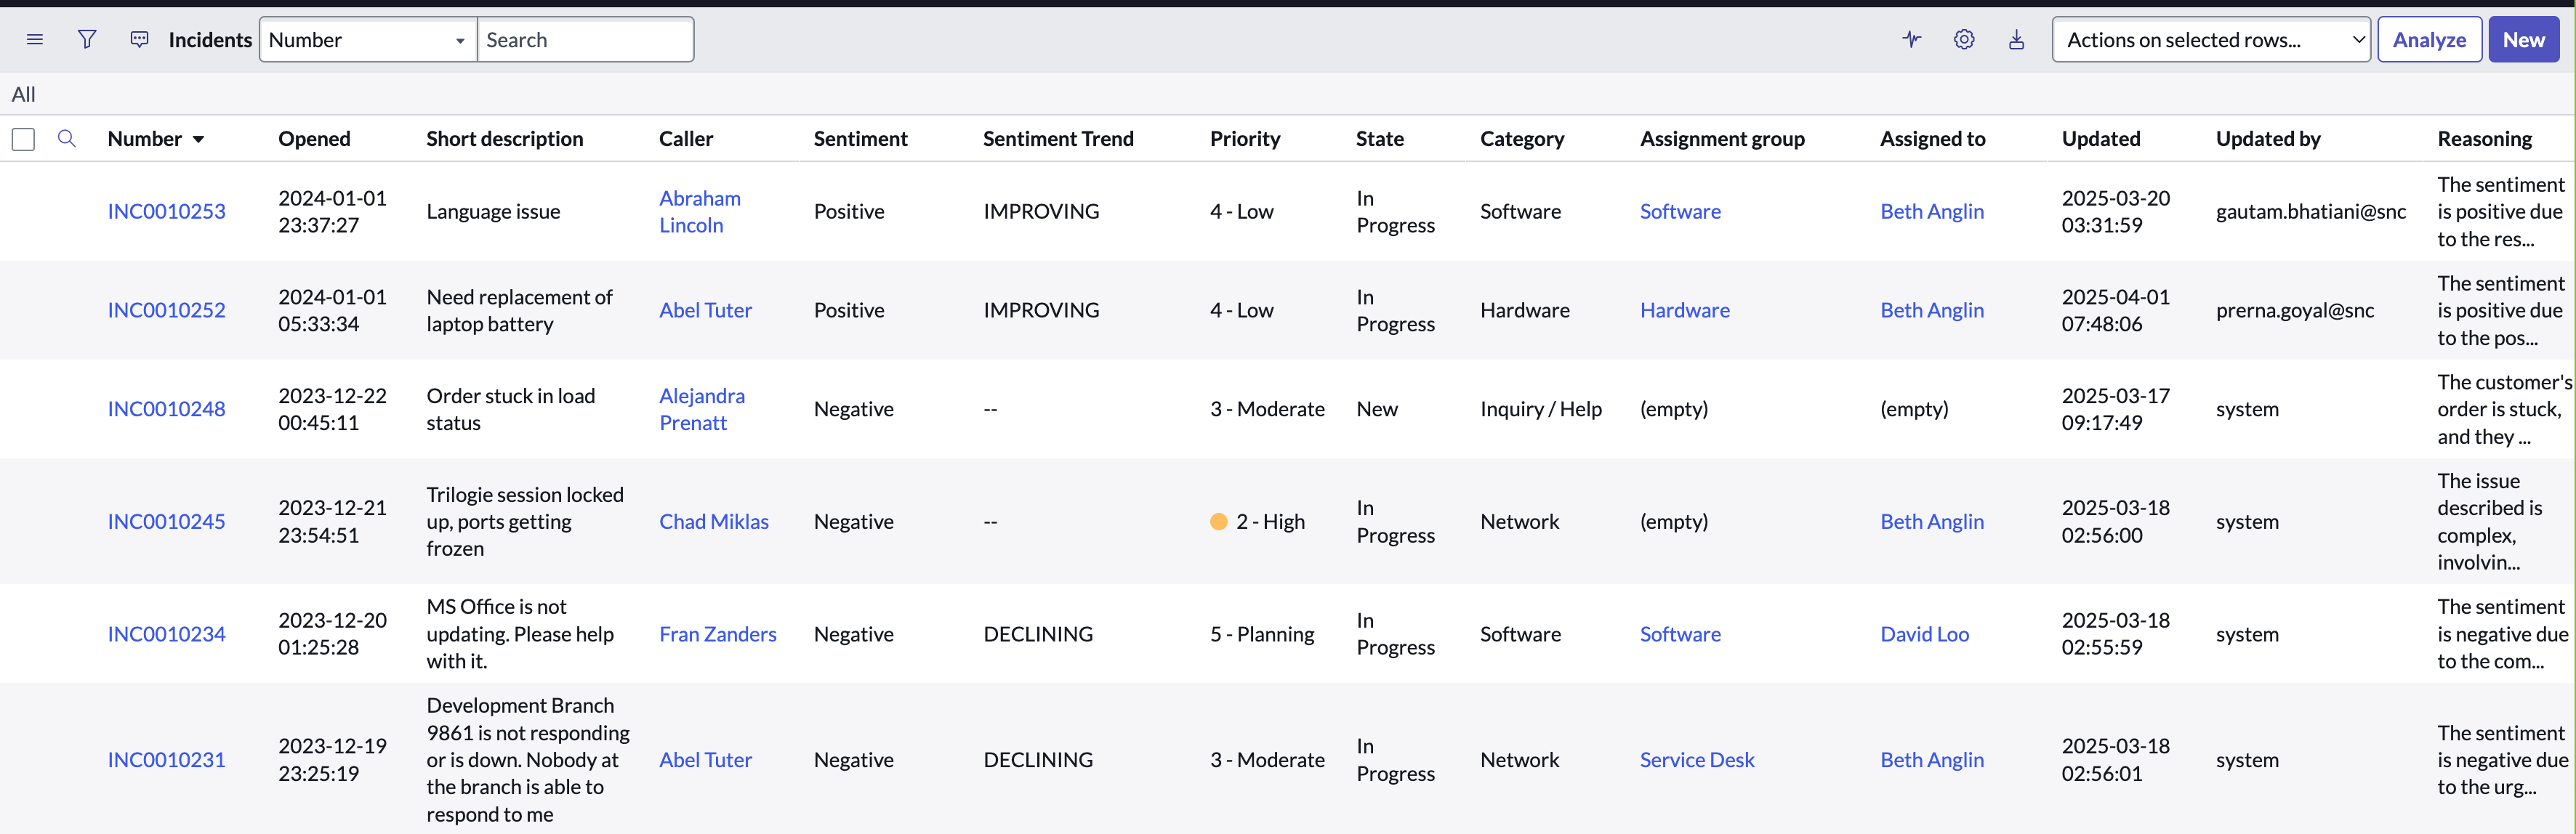Screen dimensions: 2576x834
Task: Click in the Search input field
Action: click(585, 40)
